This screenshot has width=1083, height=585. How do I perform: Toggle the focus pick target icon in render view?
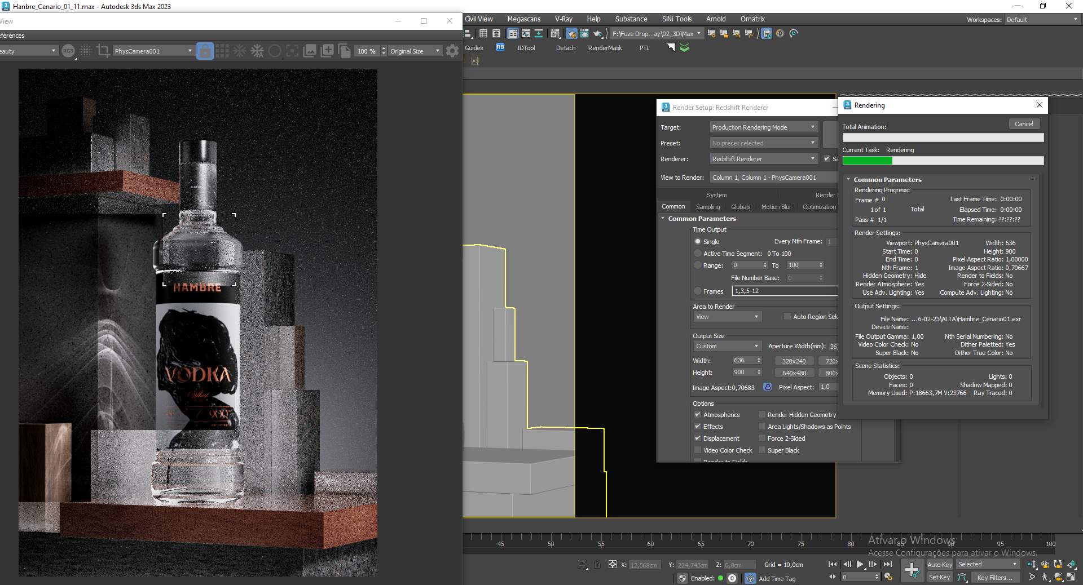point(292,51)
